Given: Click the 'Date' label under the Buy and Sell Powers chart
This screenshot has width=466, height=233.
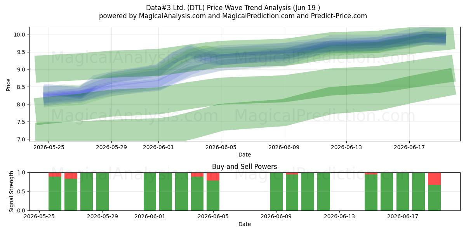Looking at the screenshot, I should (245, 224).
